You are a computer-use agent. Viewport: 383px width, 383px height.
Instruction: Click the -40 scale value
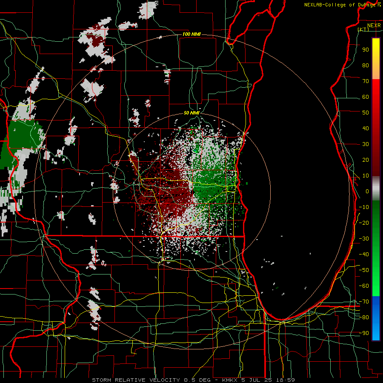[364, 254]
